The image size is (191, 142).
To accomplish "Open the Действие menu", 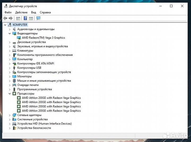I will pos(21,12).
